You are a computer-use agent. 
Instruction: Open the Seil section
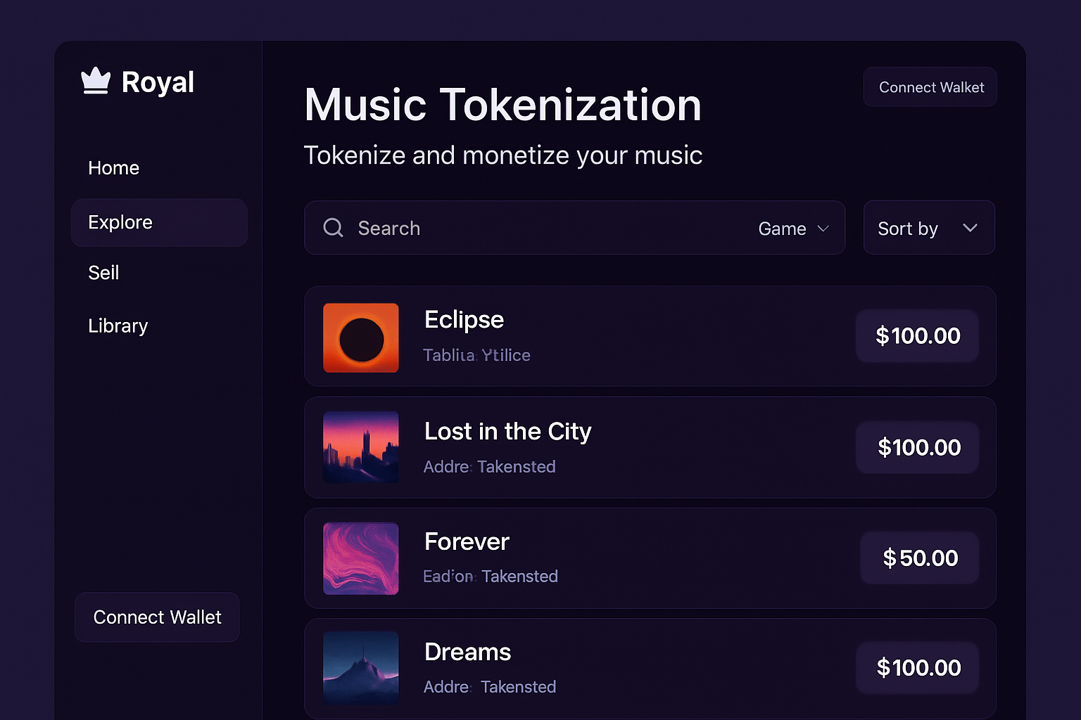pyautogui.click(x=103, y=273)
